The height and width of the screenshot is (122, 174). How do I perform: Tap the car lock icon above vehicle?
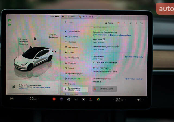35,39
